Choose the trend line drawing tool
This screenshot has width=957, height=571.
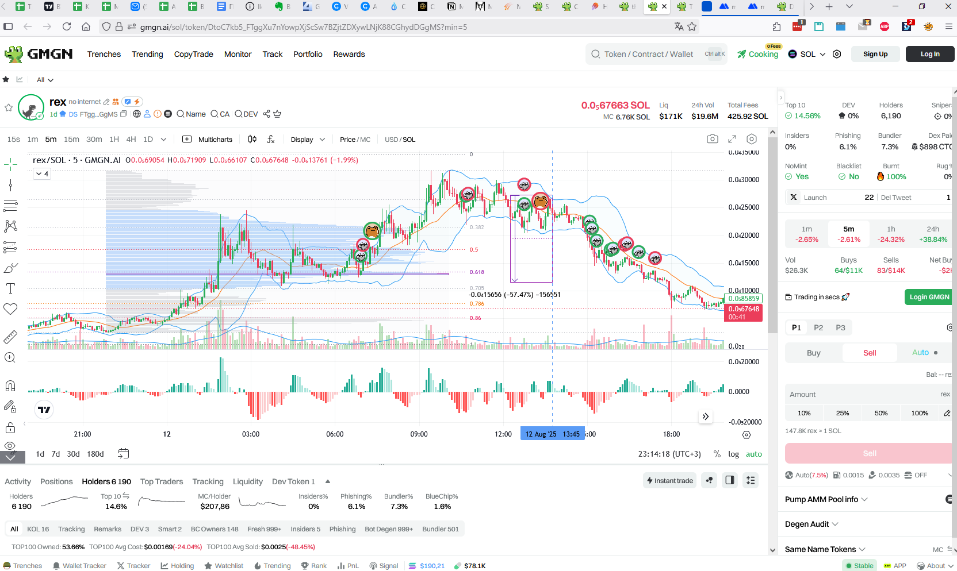pos(10,185)
